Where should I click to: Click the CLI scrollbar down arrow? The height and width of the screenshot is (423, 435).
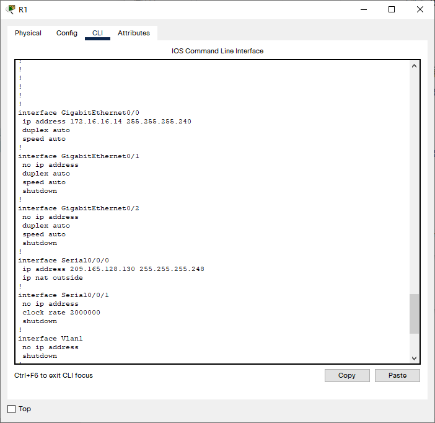pyautogui.click(x=415, y=358)
